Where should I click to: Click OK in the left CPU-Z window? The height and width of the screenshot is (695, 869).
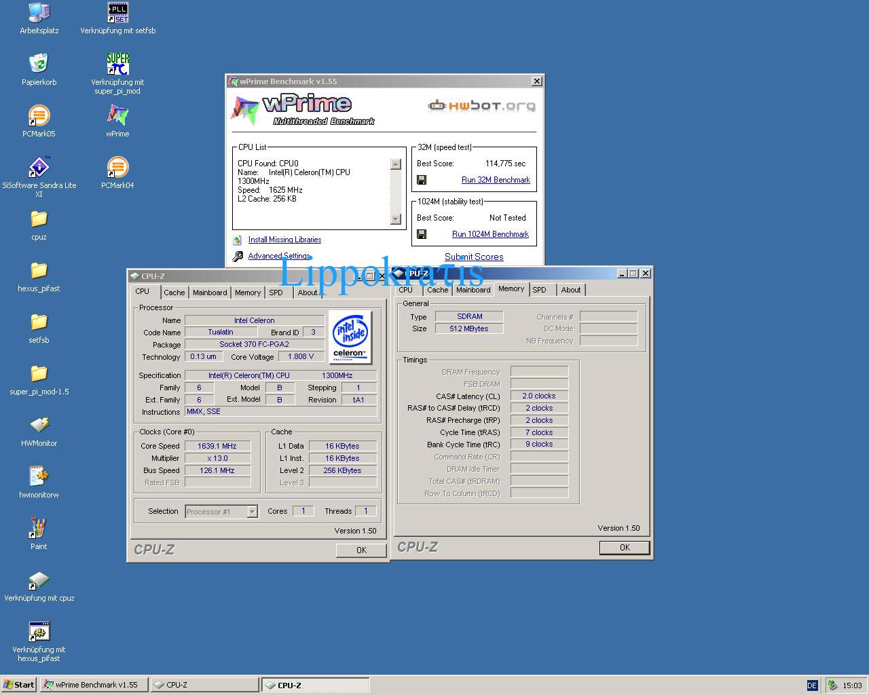click(x=361, y=550)
